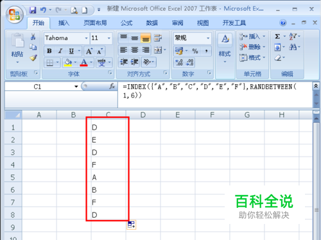The height and width of the screenshot is (240, 321).
Task: Decrease the font size
Action: coord(100,51)
